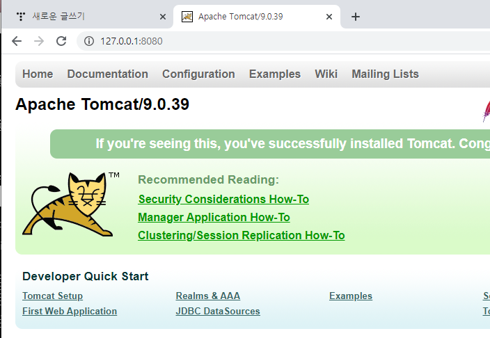Open Manager Application How-To link

click(214, 217)
